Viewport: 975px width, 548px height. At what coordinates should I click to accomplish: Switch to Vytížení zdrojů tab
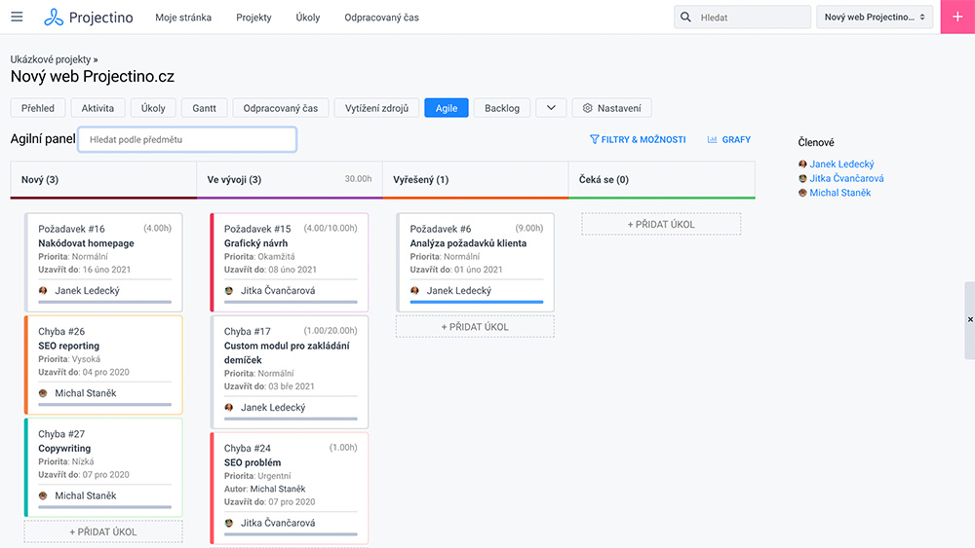pos(376,108)
